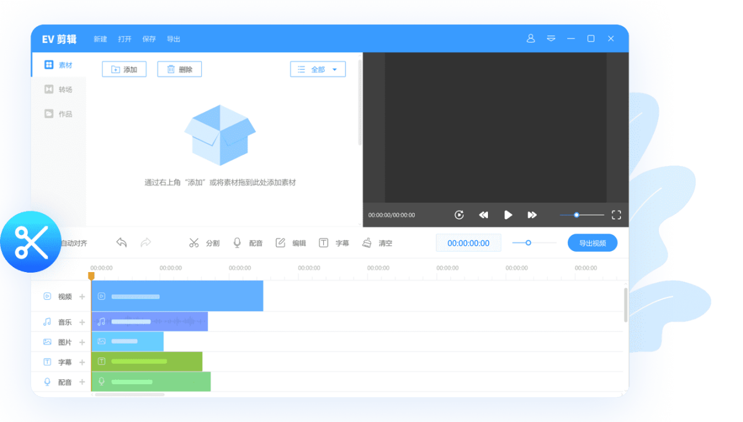Open the 导出 menu in title bar
The image size is (743, 422).
[173, 39]
